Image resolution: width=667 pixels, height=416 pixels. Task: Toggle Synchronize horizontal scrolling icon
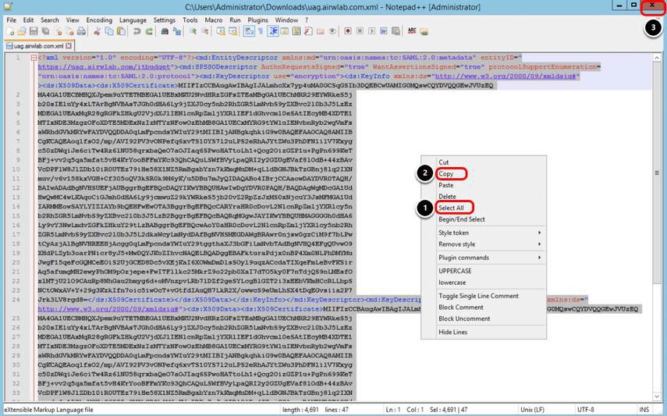232,31
